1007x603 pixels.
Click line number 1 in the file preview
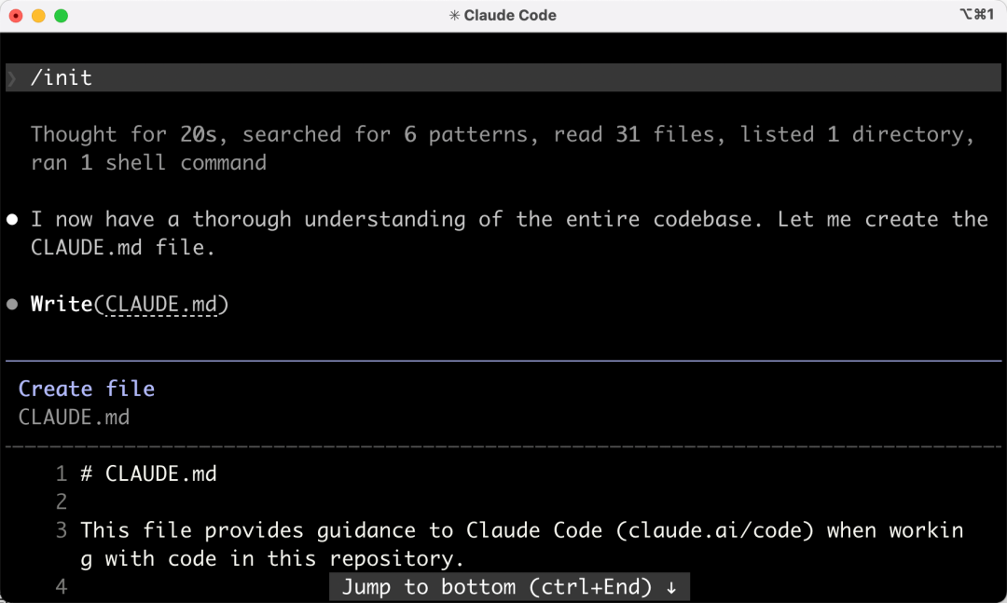[x=61, y=474]
